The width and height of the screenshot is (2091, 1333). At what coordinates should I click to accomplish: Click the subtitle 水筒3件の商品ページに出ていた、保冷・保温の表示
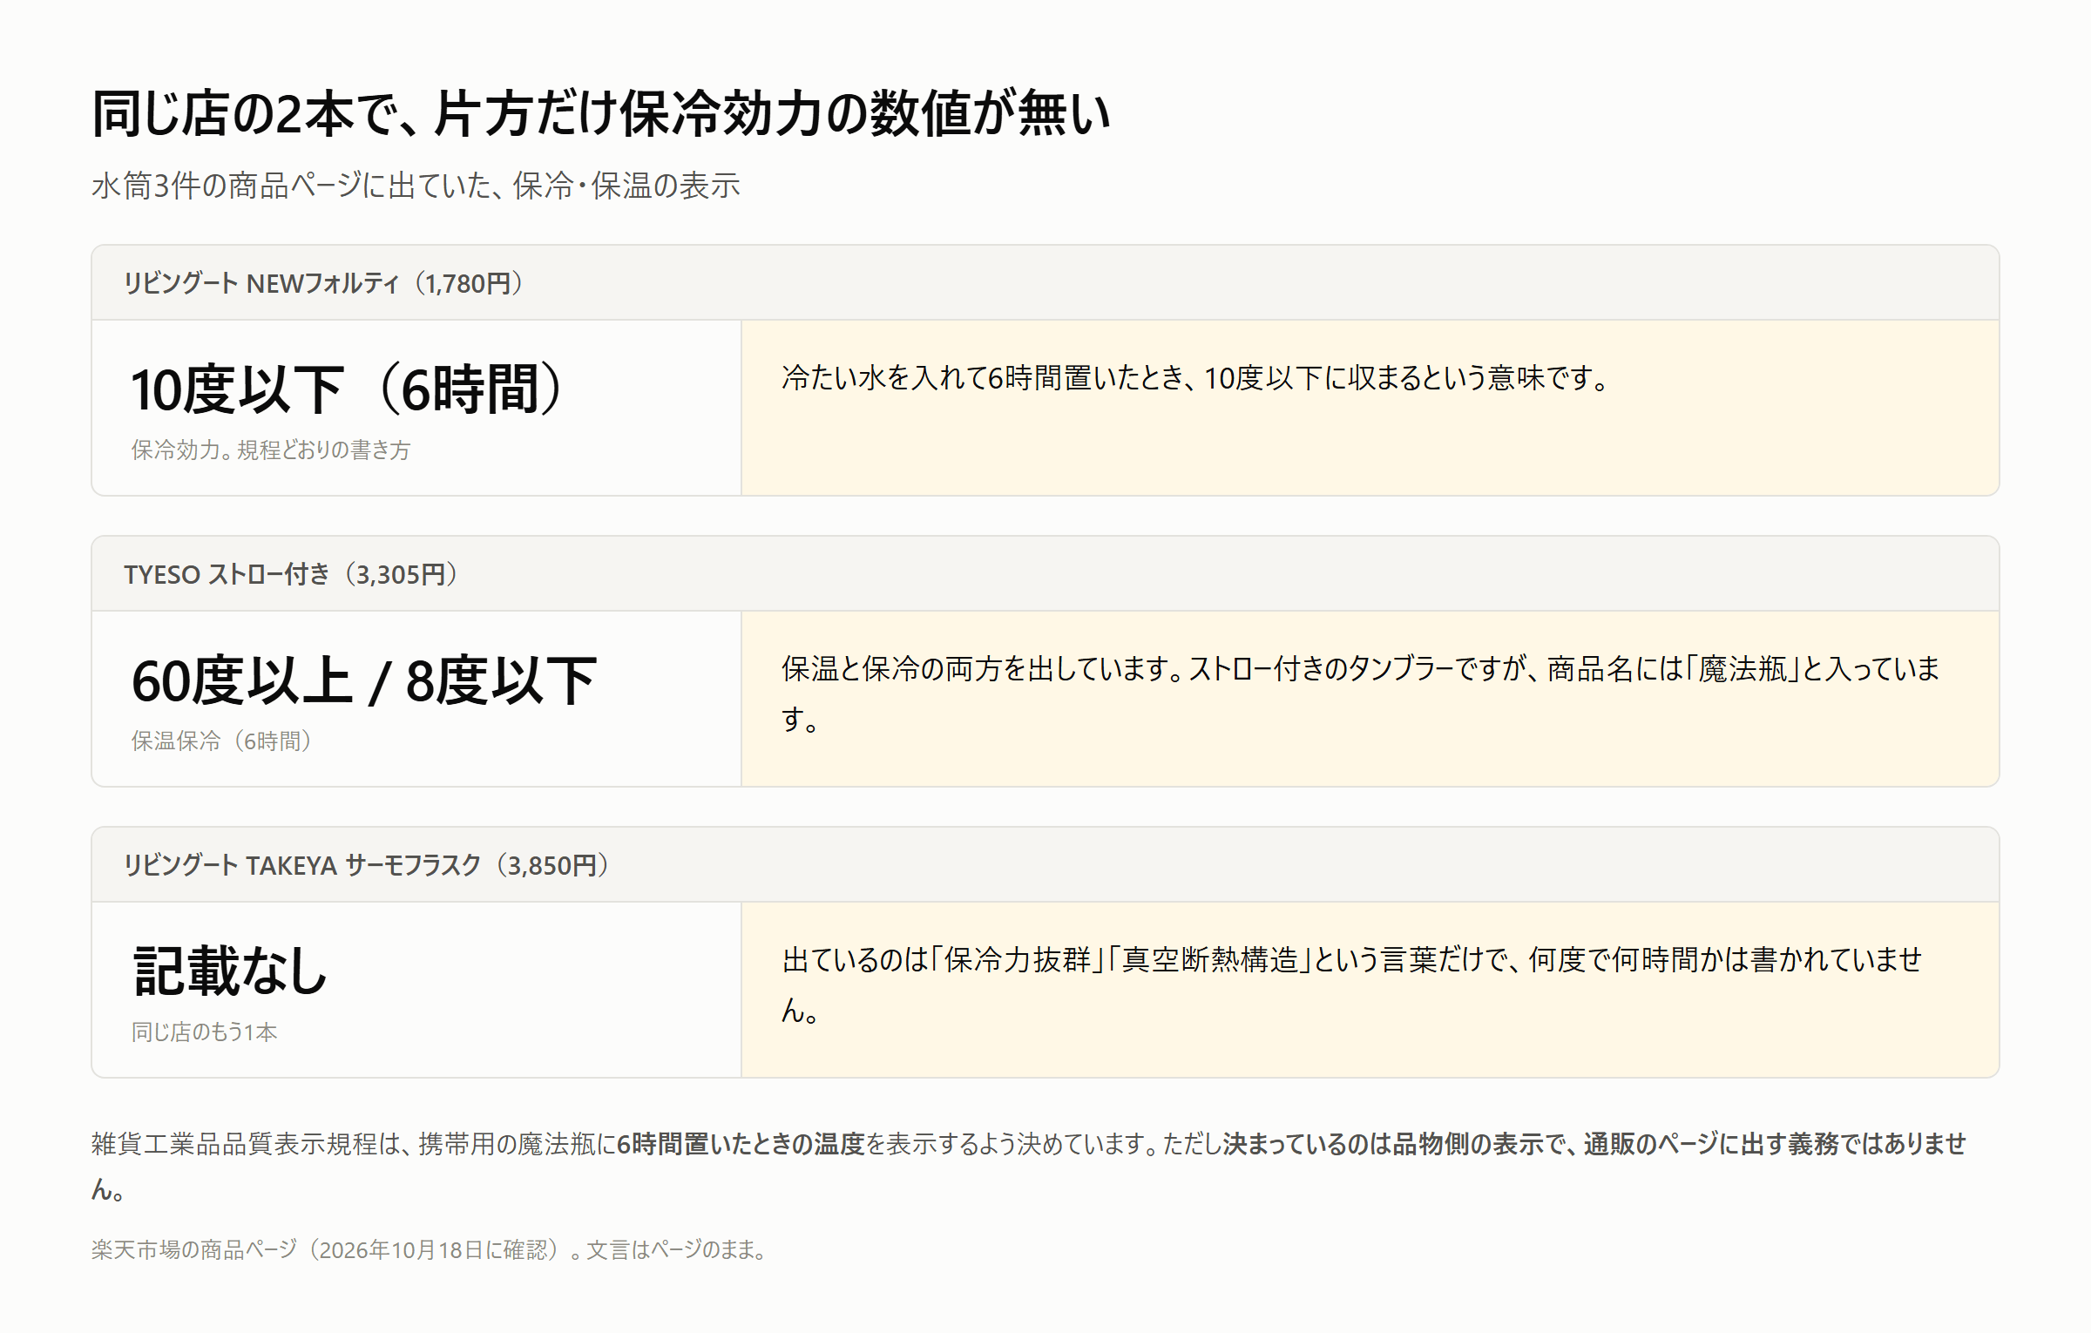tap(416, 186)
